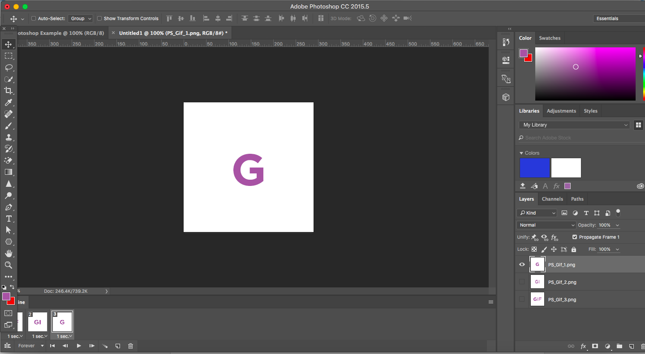
Task: Switch to the Adjustments tab
Action: point(561,111)
